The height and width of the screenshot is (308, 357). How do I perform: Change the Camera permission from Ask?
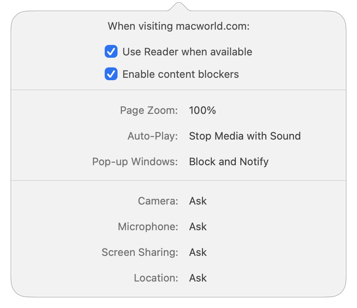coord(198,201)
